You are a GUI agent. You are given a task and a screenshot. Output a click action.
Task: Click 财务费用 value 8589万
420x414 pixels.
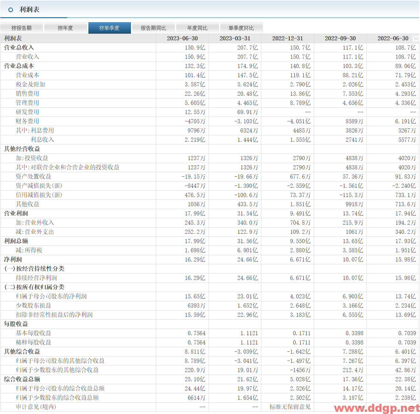click(354, 121)
